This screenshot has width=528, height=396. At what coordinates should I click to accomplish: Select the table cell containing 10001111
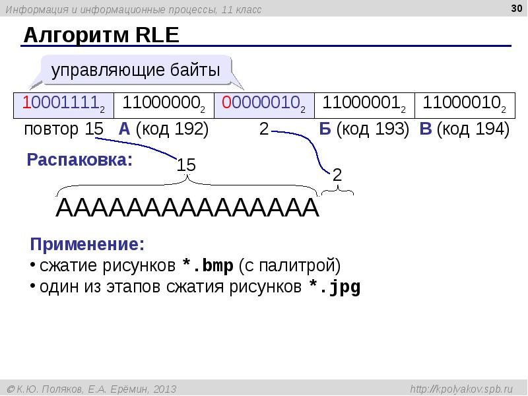click(63, 106)
